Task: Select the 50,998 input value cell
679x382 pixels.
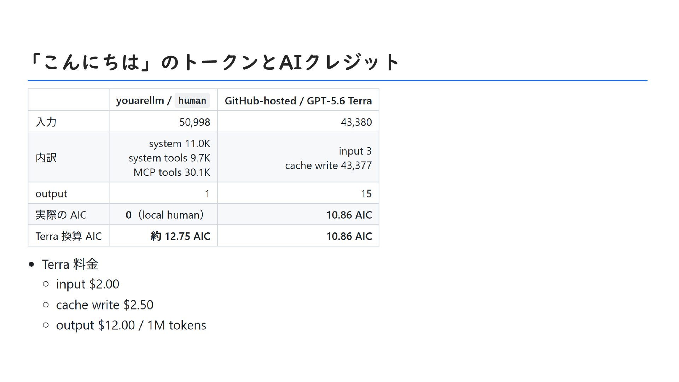Action: (x=163, y=122)
